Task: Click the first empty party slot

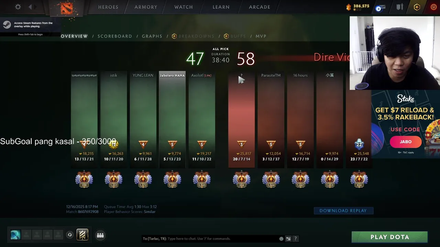Action: tap(26, 235)
